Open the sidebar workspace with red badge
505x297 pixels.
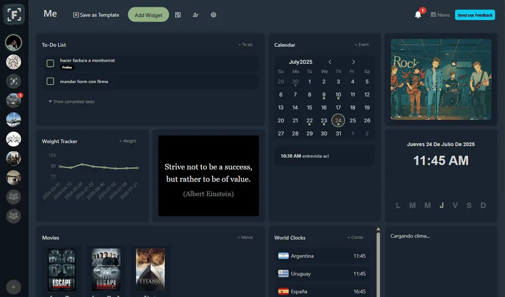pyautogui.click(x=13, y=100)
